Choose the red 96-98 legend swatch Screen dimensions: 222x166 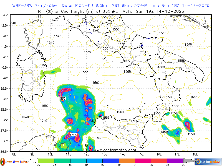click(159, 160)
